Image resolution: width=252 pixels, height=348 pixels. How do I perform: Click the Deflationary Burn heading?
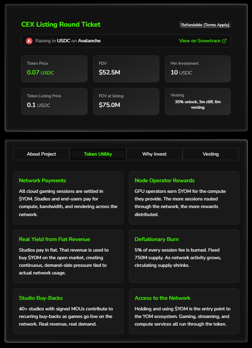[156, 239]
